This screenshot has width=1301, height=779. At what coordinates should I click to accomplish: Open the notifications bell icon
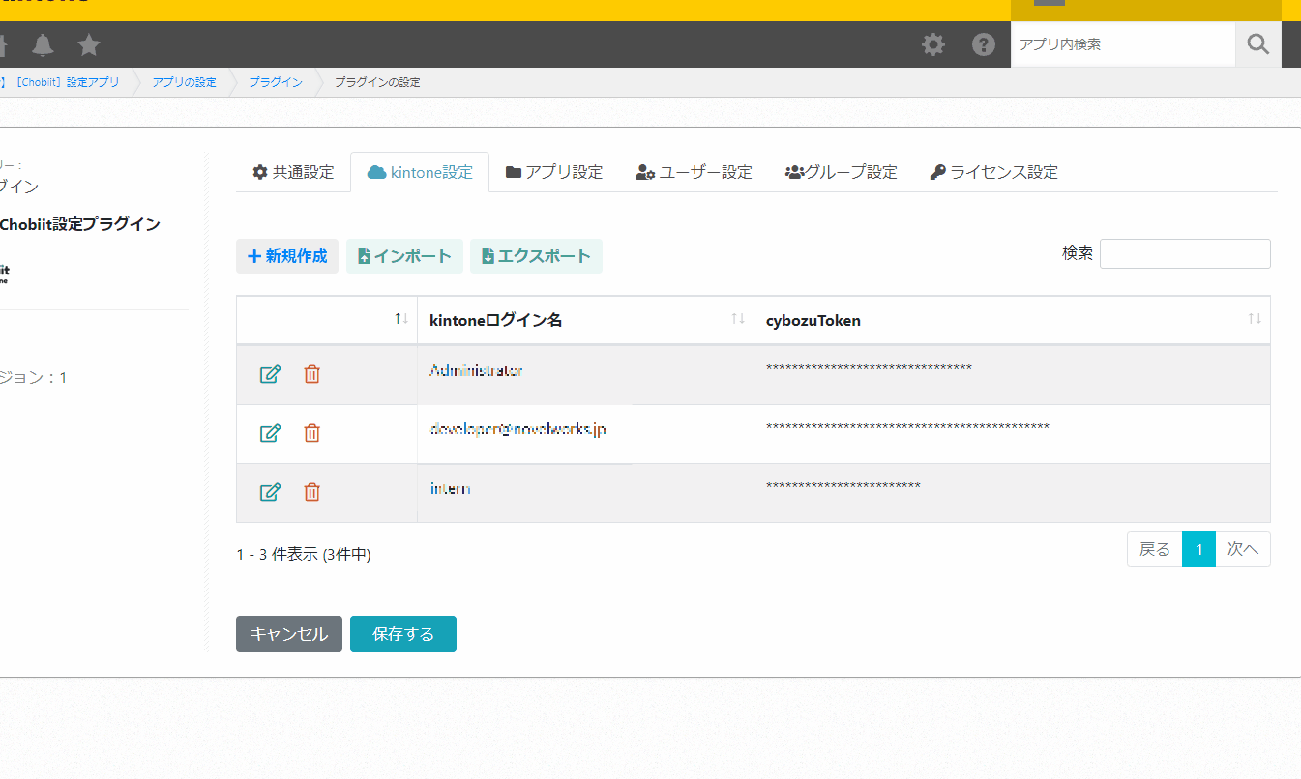[44, 44]
